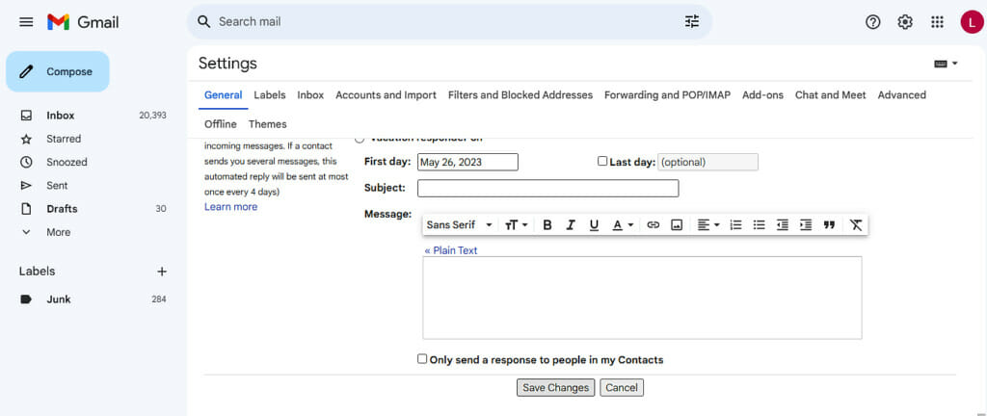Decrease the indent

click(783, 225)
